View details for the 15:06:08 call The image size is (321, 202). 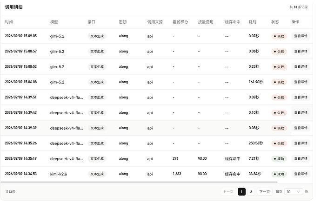pos(301,82)
